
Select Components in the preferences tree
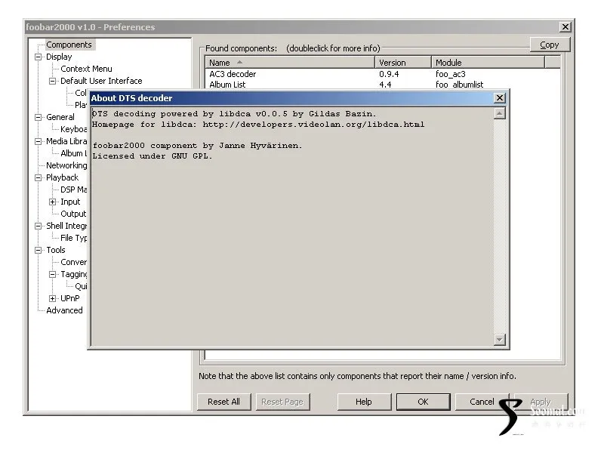(69, 45)
